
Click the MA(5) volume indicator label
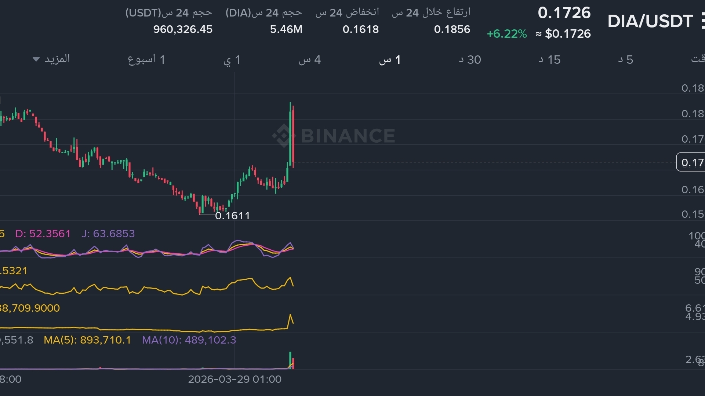click(x=87, y=340)
